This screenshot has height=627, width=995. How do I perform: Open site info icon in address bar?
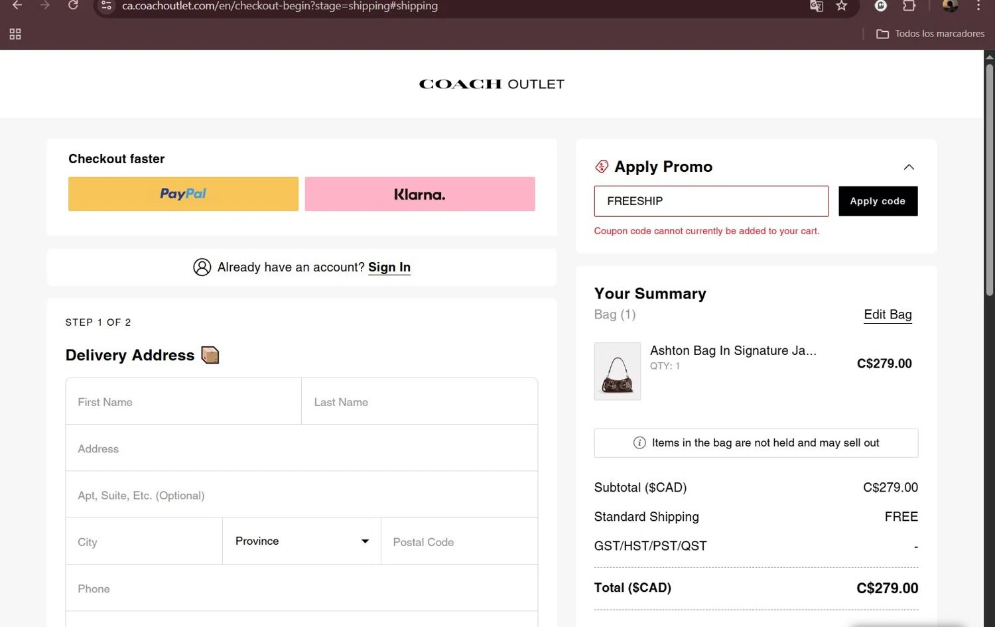click(106, 5)
